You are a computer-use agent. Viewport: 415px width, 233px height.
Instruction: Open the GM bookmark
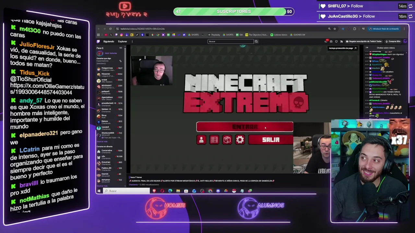coord(239,35)
